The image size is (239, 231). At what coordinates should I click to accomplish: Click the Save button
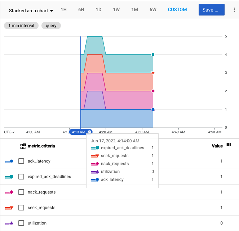pyautogui.click(x=211, y=10)
